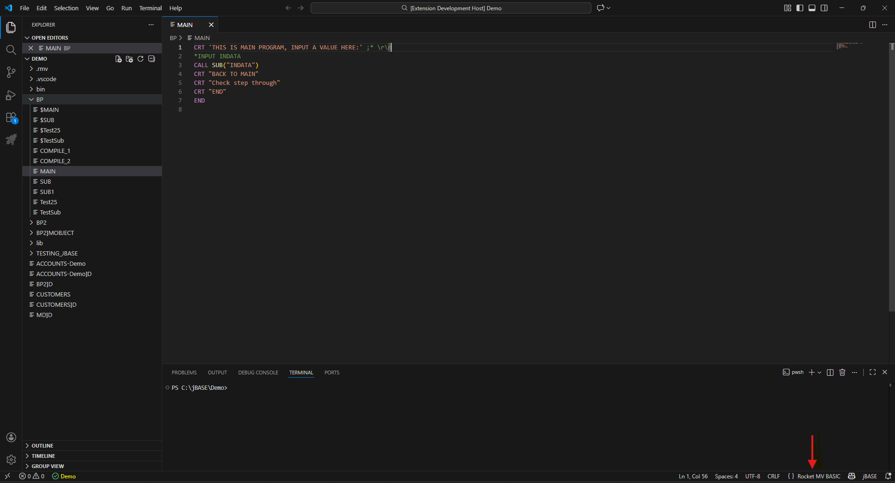
Task: Expand the BP2 folder
Action: pyautogui.click(x=41, y=223)
